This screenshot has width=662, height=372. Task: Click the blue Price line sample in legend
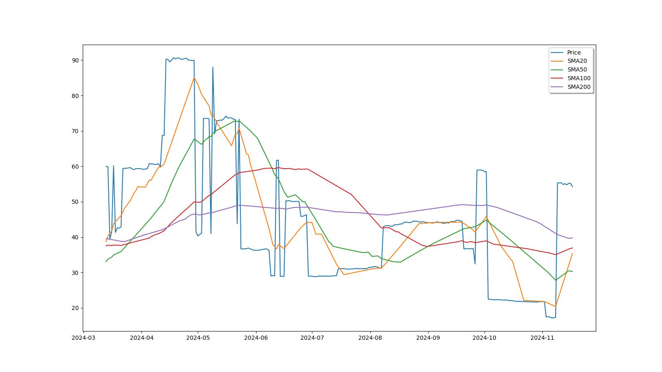coord(557,52)
